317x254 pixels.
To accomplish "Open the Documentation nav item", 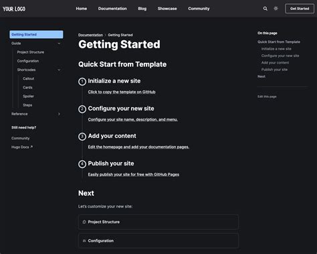I will (x=112, y=9).
